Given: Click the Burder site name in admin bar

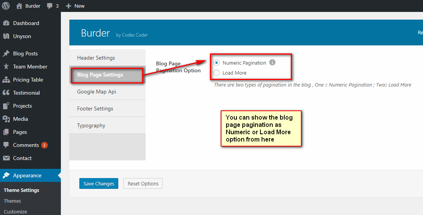Looking at the screenshot, I should pos(33,6).
